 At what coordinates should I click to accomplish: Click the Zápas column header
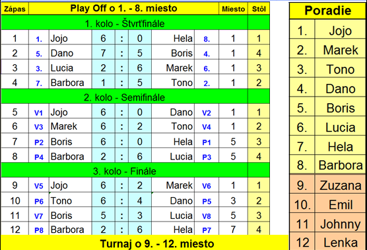[x=15, y=9]
